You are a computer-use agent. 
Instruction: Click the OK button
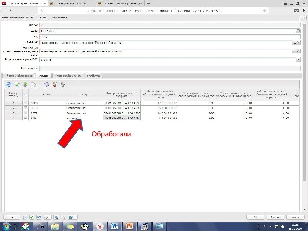click(255, 217)
